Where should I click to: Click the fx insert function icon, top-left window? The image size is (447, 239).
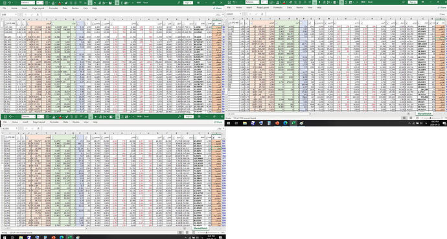38,14
